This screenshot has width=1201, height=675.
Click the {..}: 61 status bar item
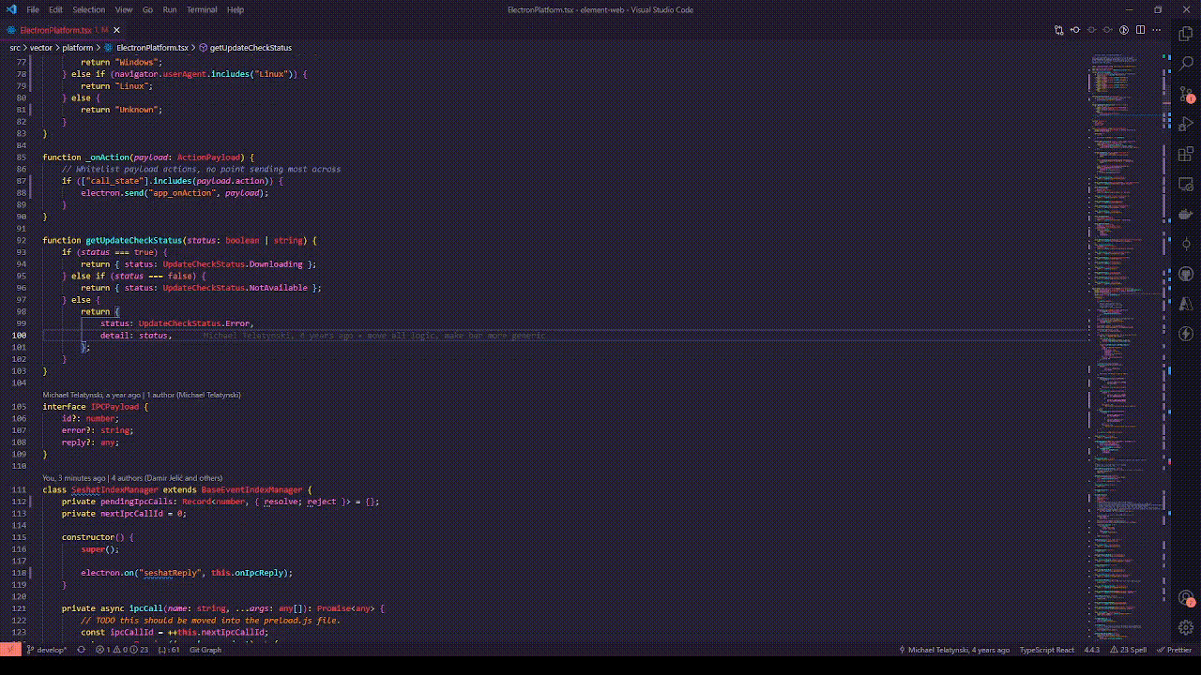point(169,650)
